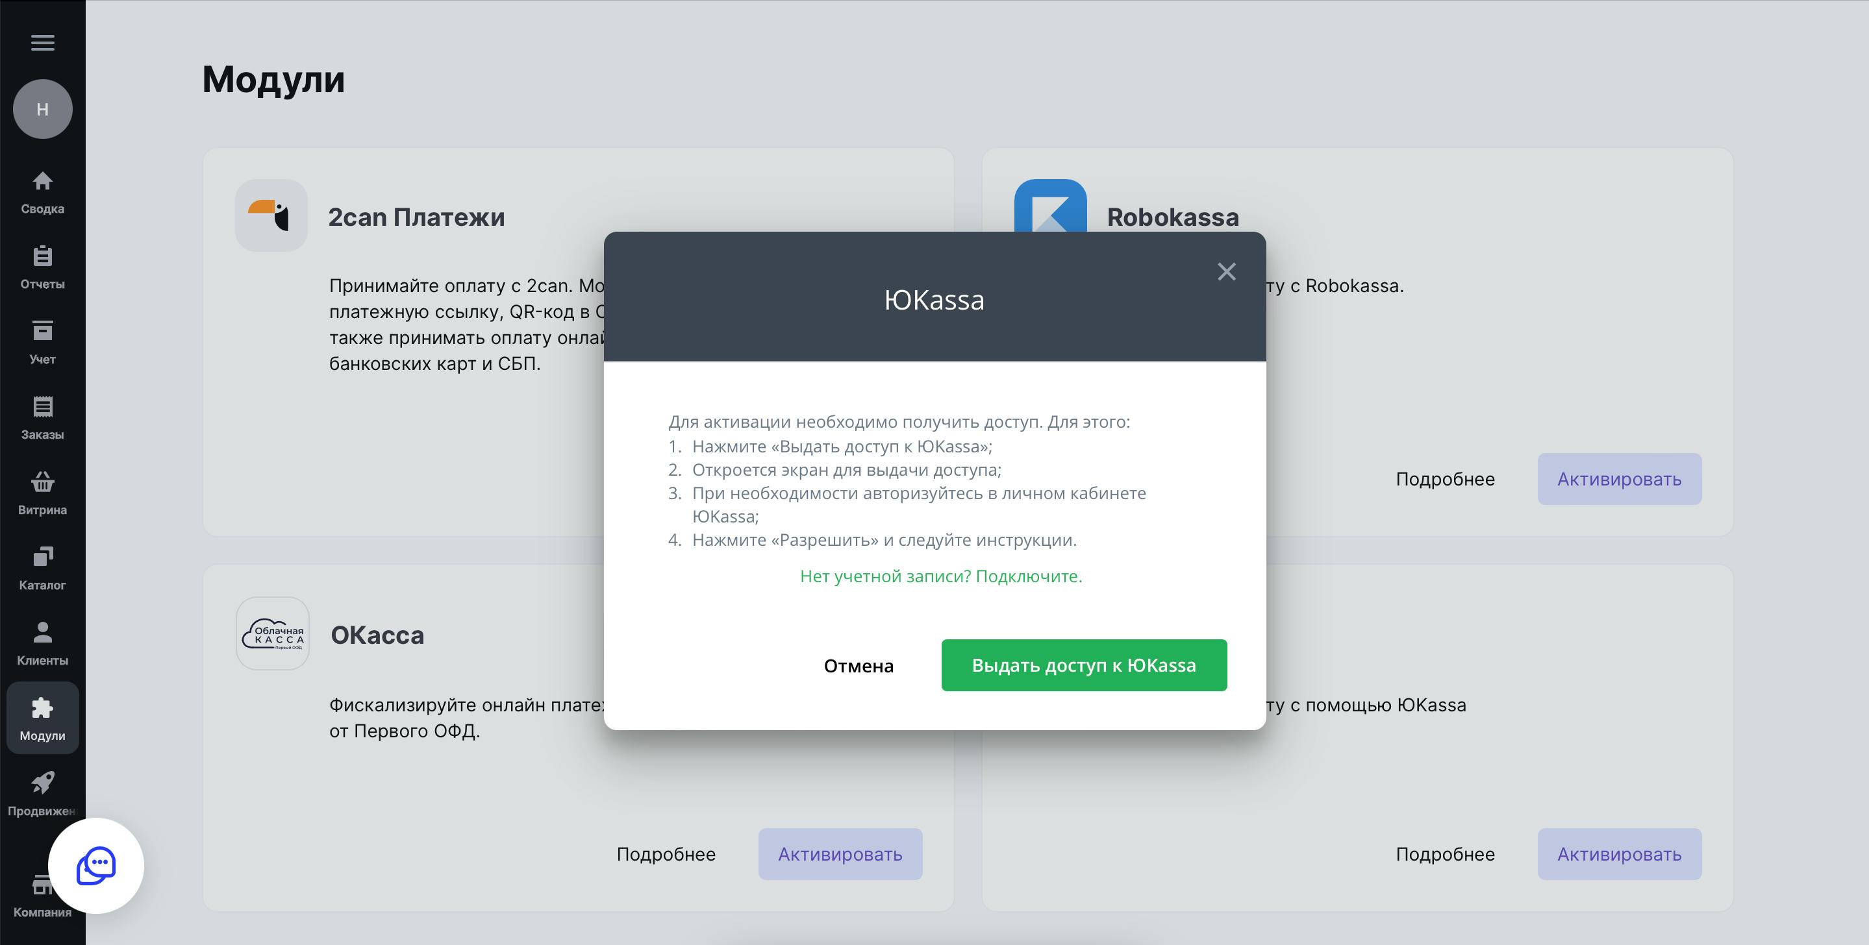Click step text Откроется экран для выдачи доступа
Image resolution: width=1869 pixels, height=945 pixels.
[847, 470]
